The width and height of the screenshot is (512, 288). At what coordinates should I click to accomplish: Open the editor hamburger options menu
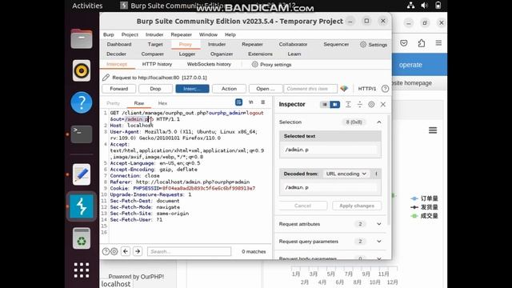coord(263,102)
